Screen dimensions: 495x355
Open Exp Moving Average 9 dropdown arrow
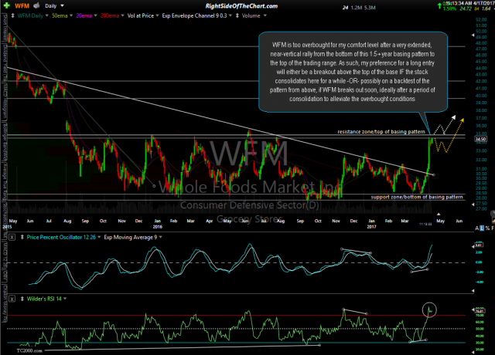click(x=160, y=237)
